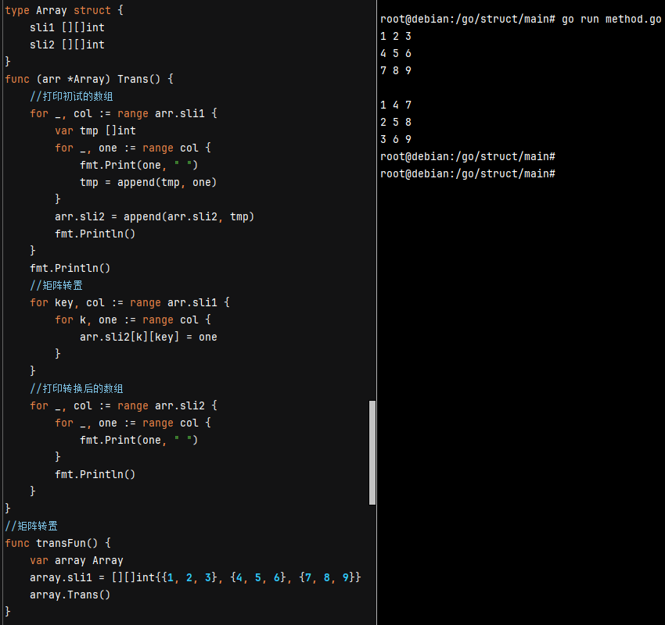Click the editor's vertical scrollbar thumb
Image resolution: width=665 pixels, height=625 pixels.
[372, 452]
